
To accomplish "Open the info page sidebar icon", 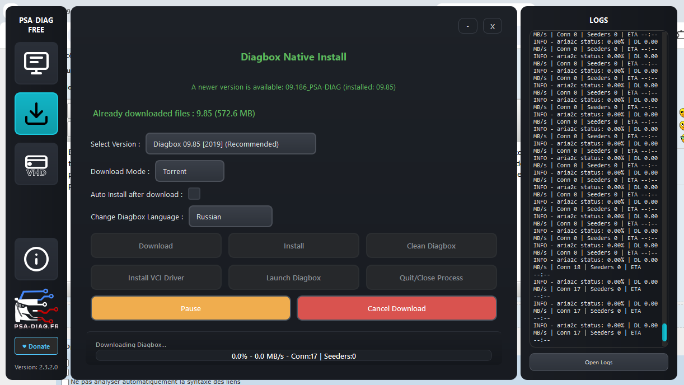I will pyautogui.click(x=36, y=259).
